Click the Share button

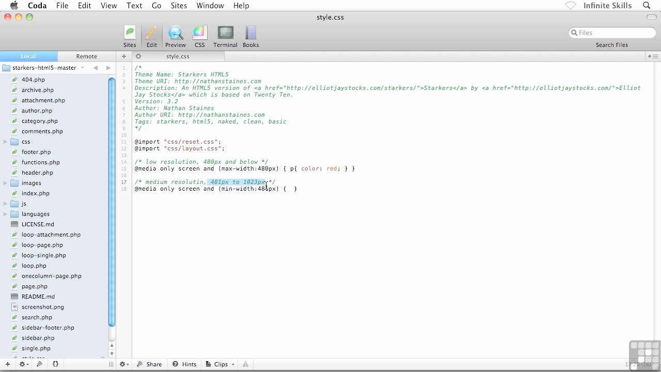click(149, 364)
